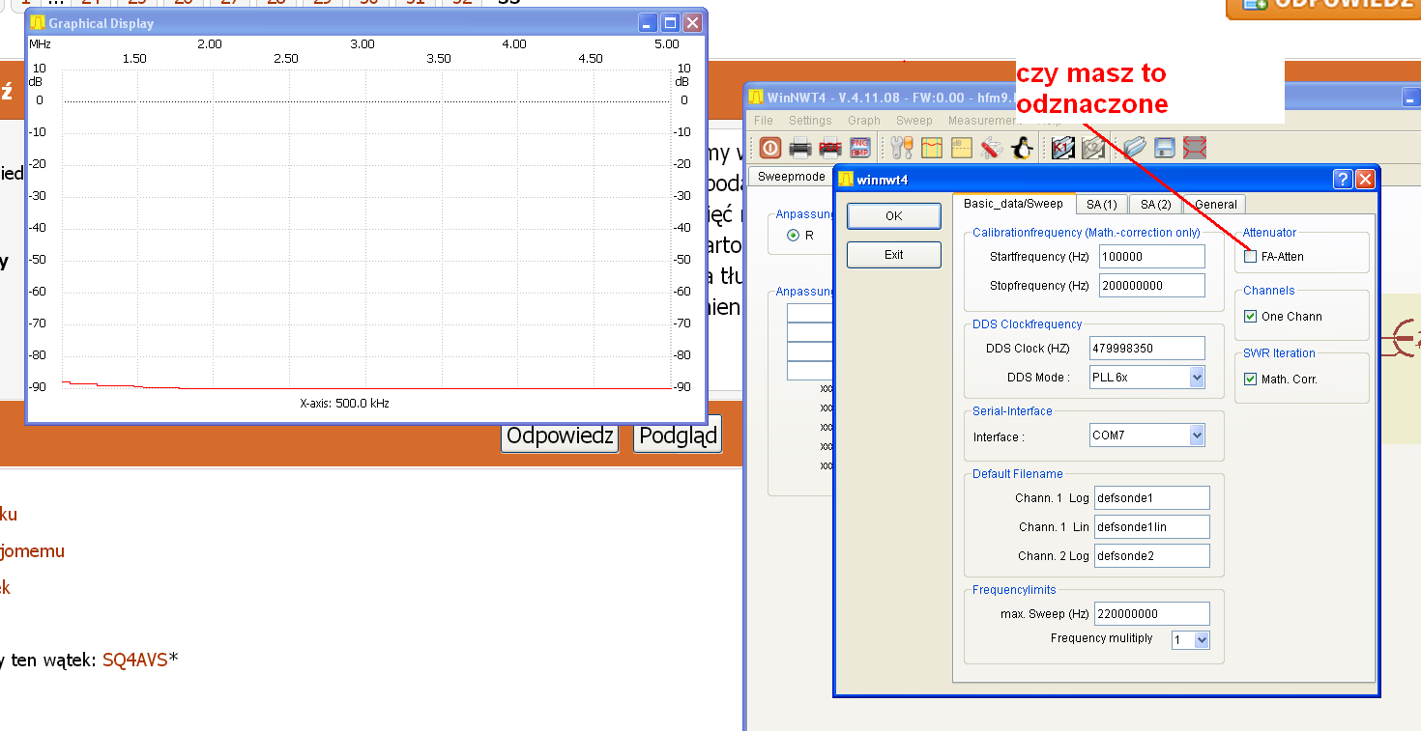Click the red power/exit toolbar icon

pos(770,148)
